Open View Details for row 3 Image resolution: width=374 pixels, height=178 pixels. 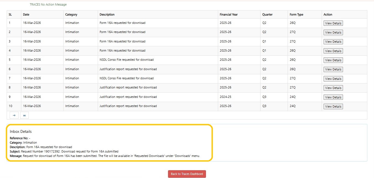click(333, 42)
